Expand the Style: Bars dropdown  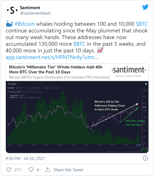20,88
